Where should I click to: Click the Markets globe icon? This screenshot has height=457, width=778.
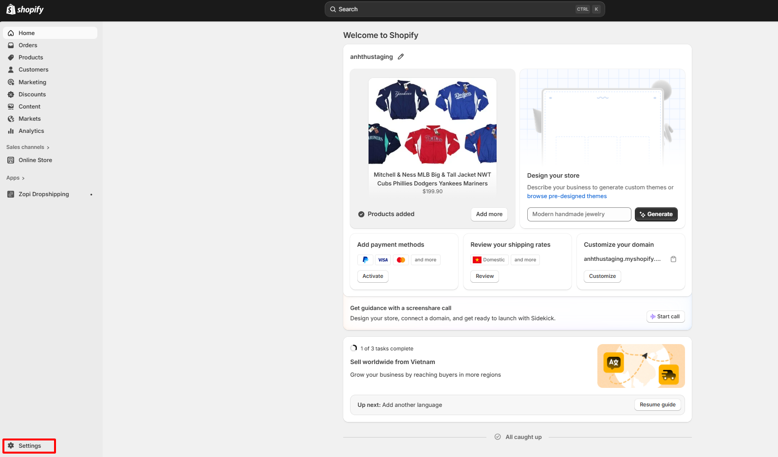click(x=11, y=119)
